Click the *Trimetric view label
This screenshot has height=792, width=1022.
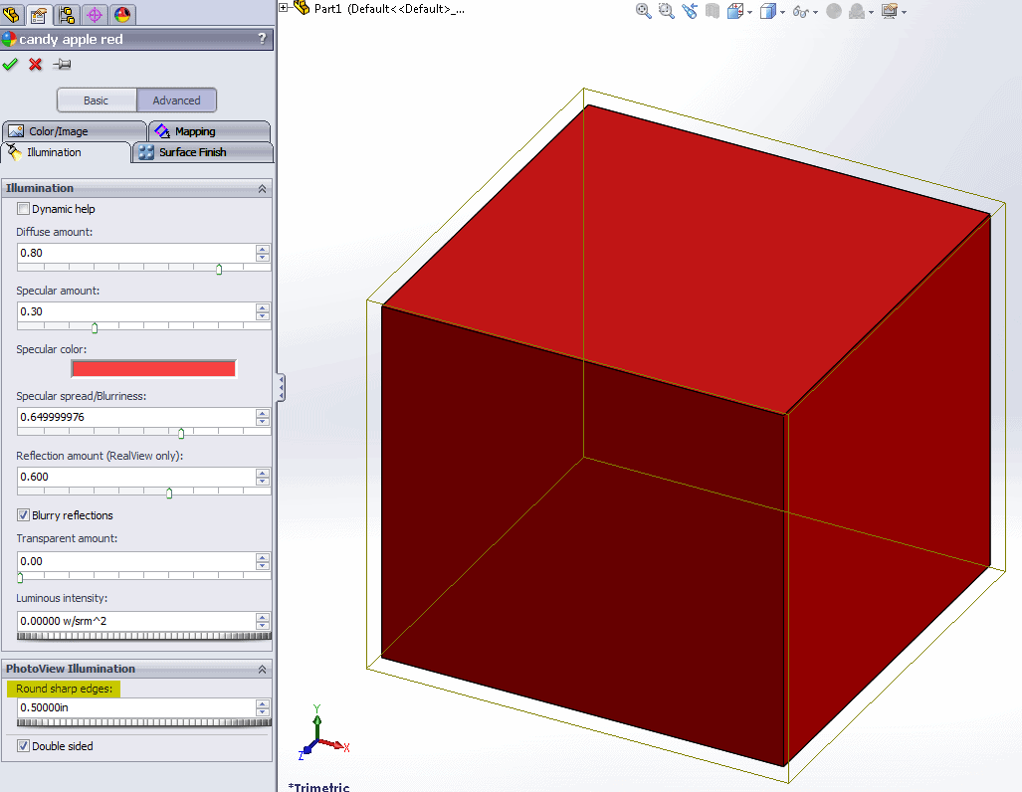[319, 787]
